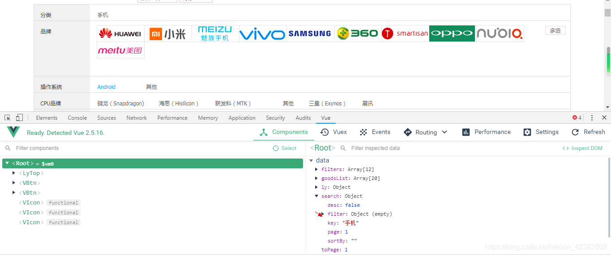This screenshot has width=611, height=255.
Task: Open the Application tab
Action: point(242,118)
